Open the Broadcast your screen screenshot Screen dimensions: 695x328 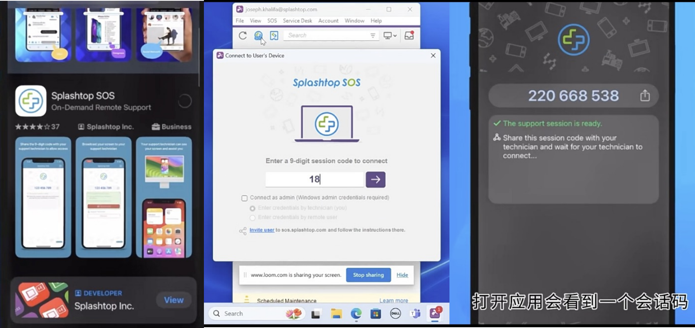tap(104, 197)
